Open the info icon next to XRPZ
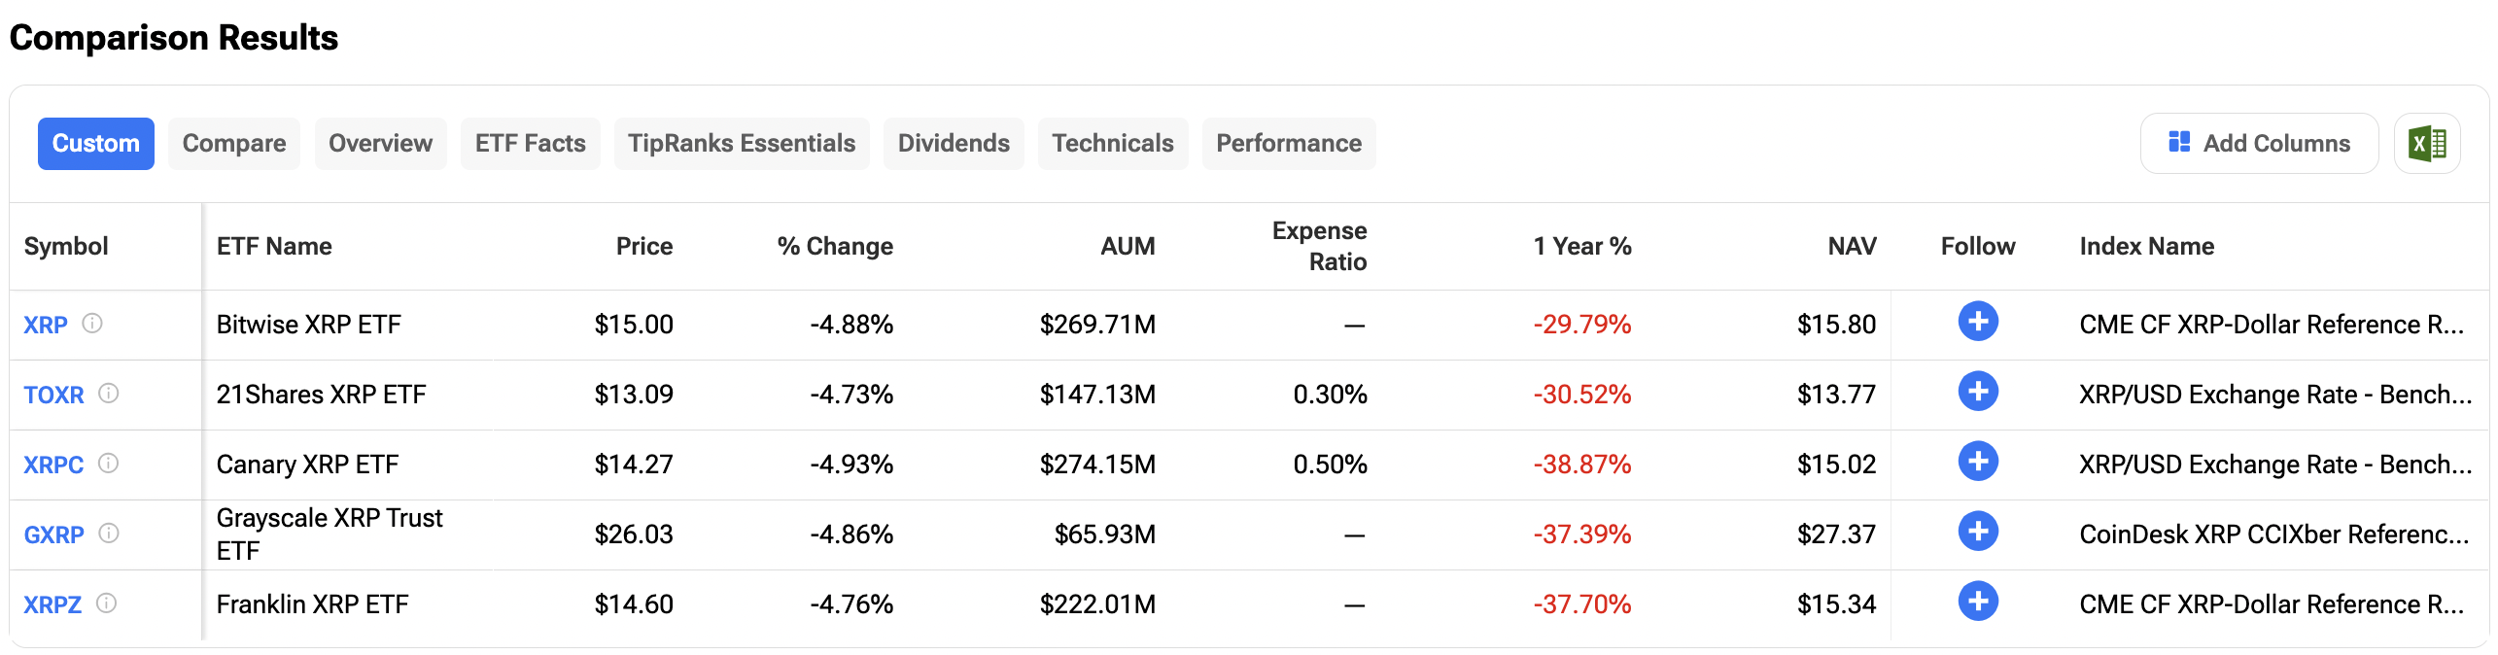 [110, 603]
